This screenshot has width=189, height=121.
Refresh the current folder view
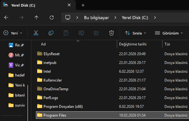click(52, 18)
